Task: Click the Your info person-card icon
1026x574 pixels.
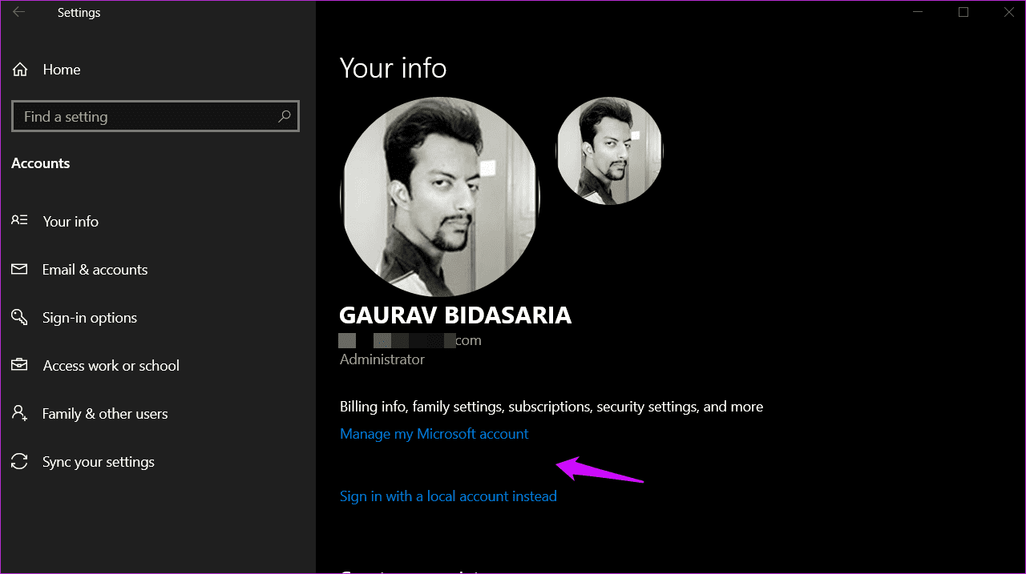Action: [x=19, y=220]
